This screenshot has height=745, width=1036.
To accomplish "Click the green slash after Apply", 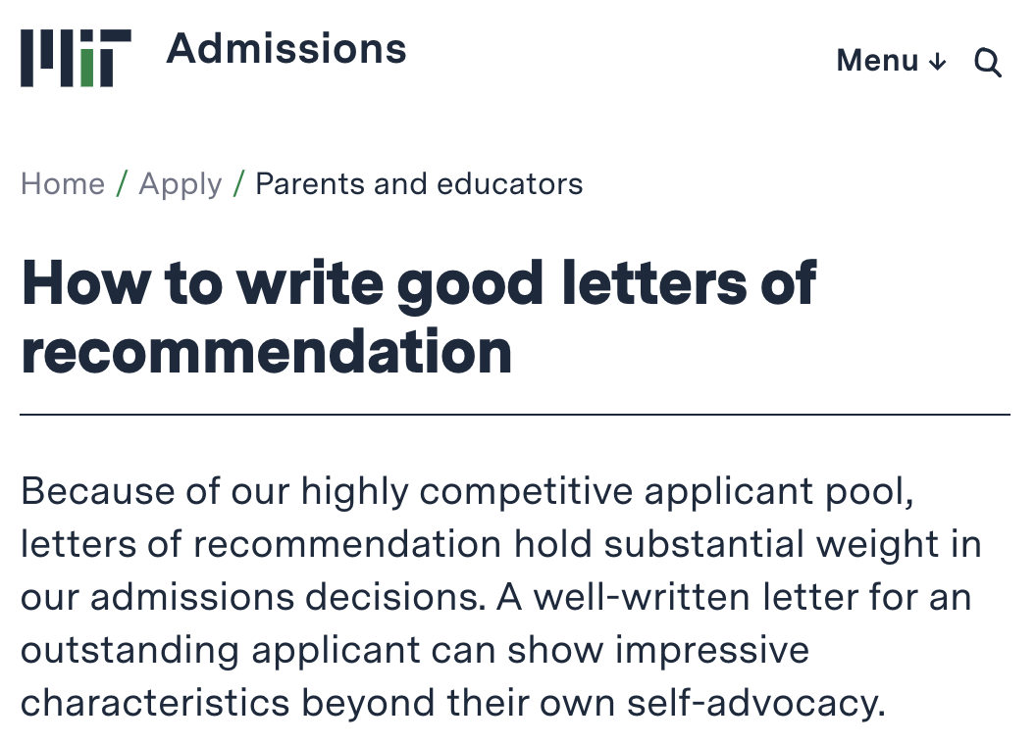I will coord(239,183).
